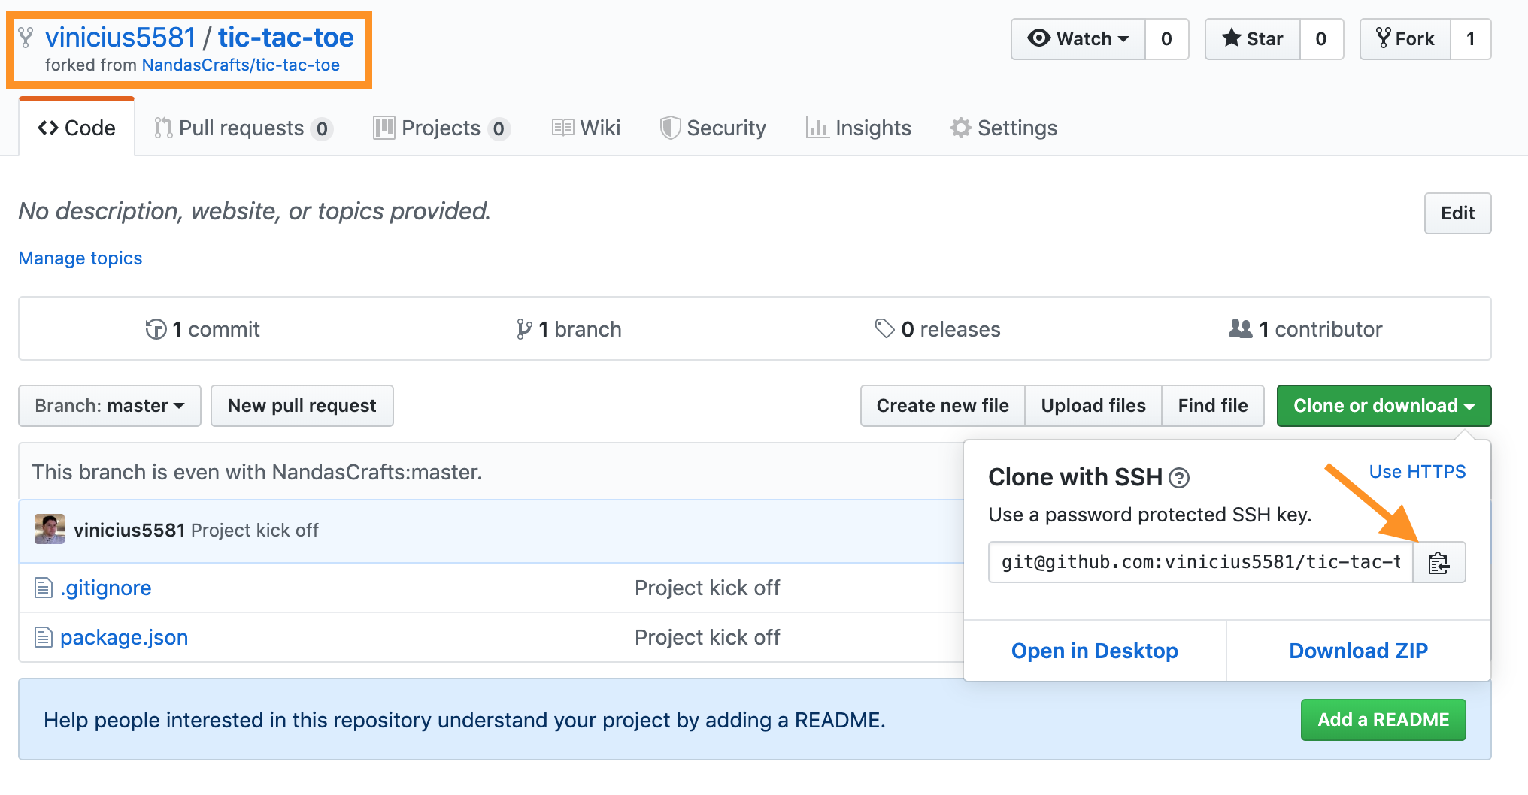Click Open in Desktop
1528x795 pixels.
pyautogui.click(x=1095, y=651)
